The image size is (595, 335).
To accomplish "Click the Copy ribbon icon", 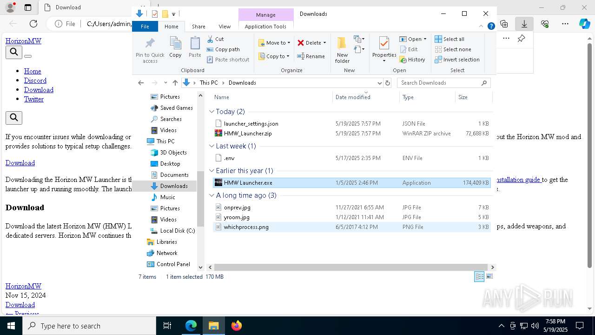I will [175, 47].
